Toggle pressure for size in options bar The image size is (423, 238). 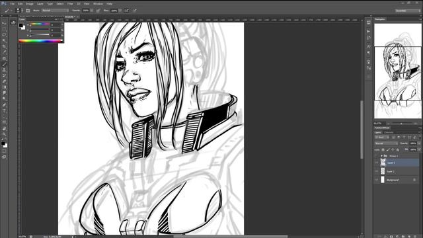tap(135, 11)
